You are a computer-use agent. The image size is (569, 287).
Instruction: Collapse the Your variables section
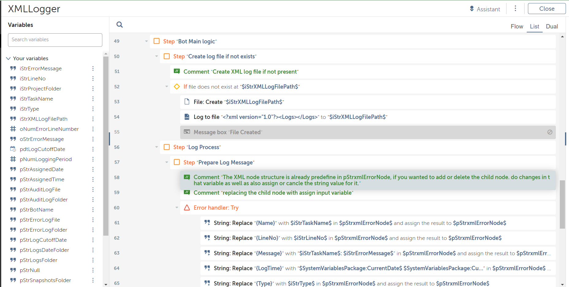pos(8,58)
